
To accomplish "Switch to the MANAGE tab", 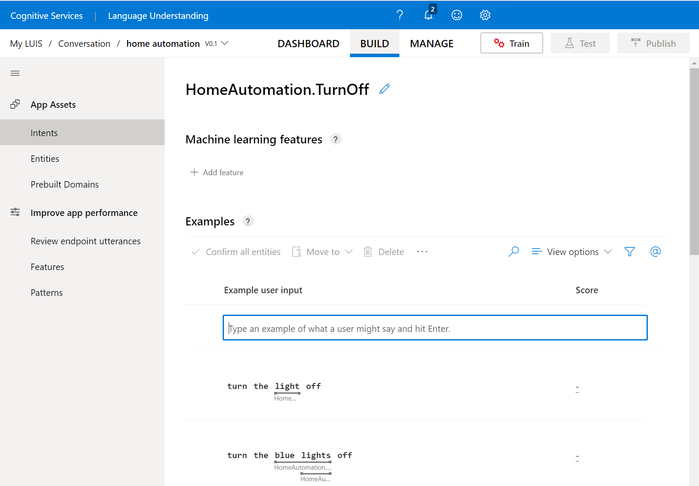I will (432, 43).
